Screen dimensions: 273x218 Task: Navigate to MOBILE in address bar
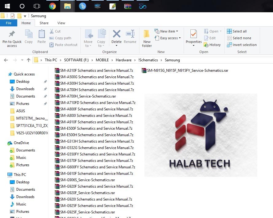point(102,60)
